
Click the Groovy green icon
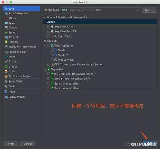[x=6, y=67]
